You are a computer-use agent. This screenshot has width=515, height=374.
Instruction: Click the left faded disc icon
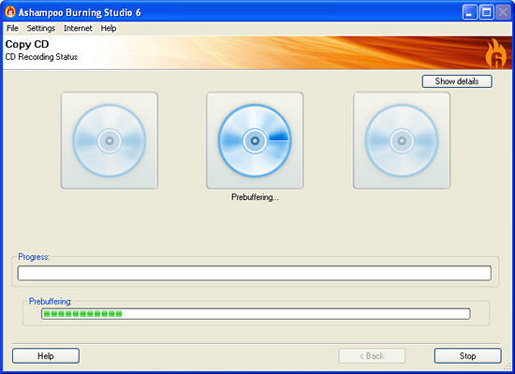pos(110,140)
